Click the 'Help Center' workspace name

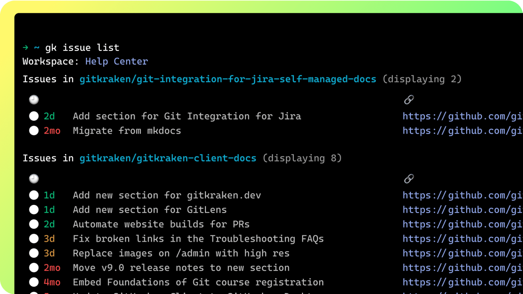click(x=116, y=61)
